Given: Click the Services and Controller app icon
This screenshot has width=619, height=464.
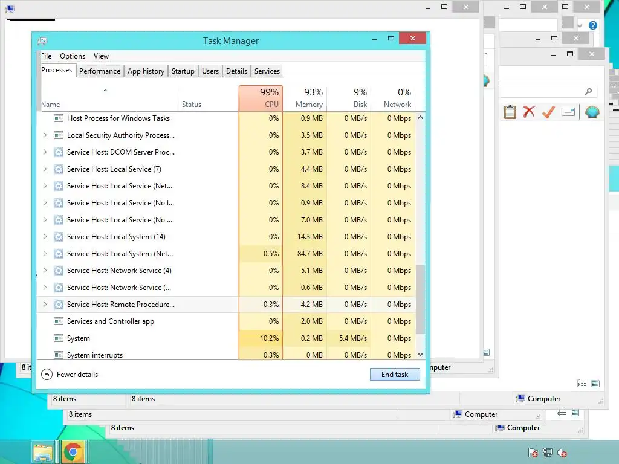Looking at the screenshot, I should [x=59, y=321].
